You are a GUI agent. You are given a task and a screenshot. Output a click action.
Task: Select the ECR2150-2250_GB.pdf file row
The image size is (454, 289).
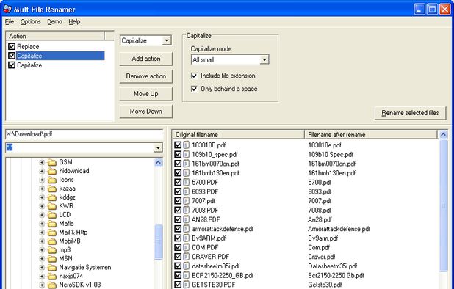click(x=306, y=275)
